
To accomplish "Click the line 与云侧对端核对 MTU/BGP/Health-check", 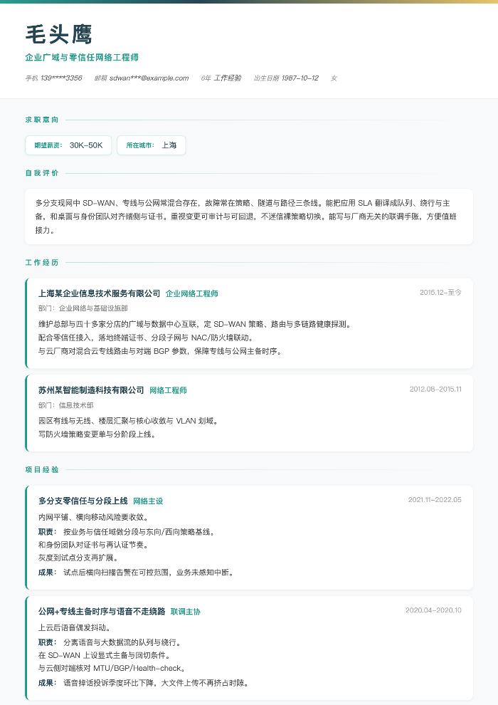I will click(112, 669).
